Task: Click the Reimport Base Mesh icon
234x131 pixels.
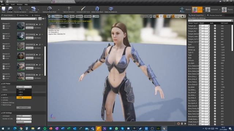Action: point(50,9)
